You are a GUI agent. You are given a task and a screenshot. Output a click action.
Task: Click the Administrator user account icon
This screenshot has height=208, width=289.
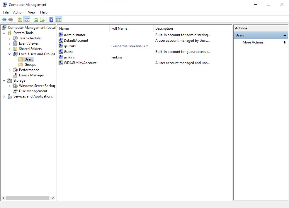click(x=61, y=35)
